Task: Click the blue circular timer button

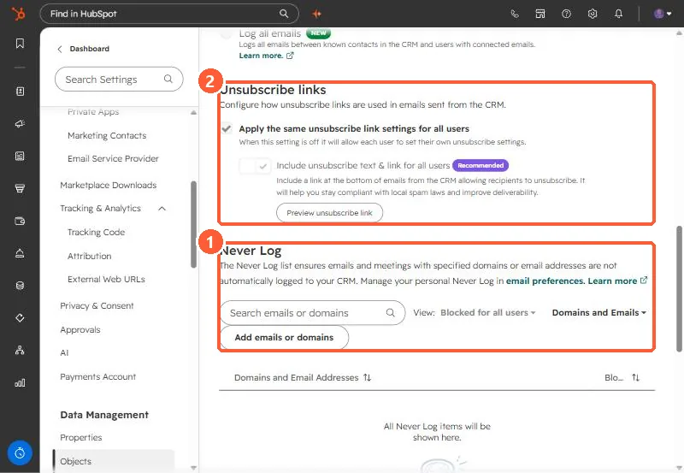Action: (x=20, y=453)
